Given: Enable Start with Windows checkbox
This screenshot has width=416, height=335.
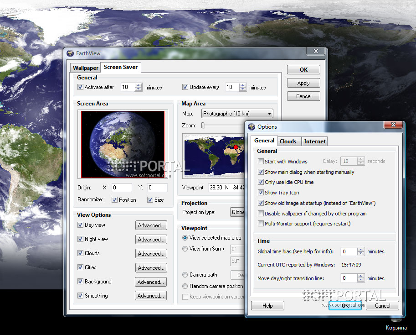Looking at the screenshot, I should 261,161.
